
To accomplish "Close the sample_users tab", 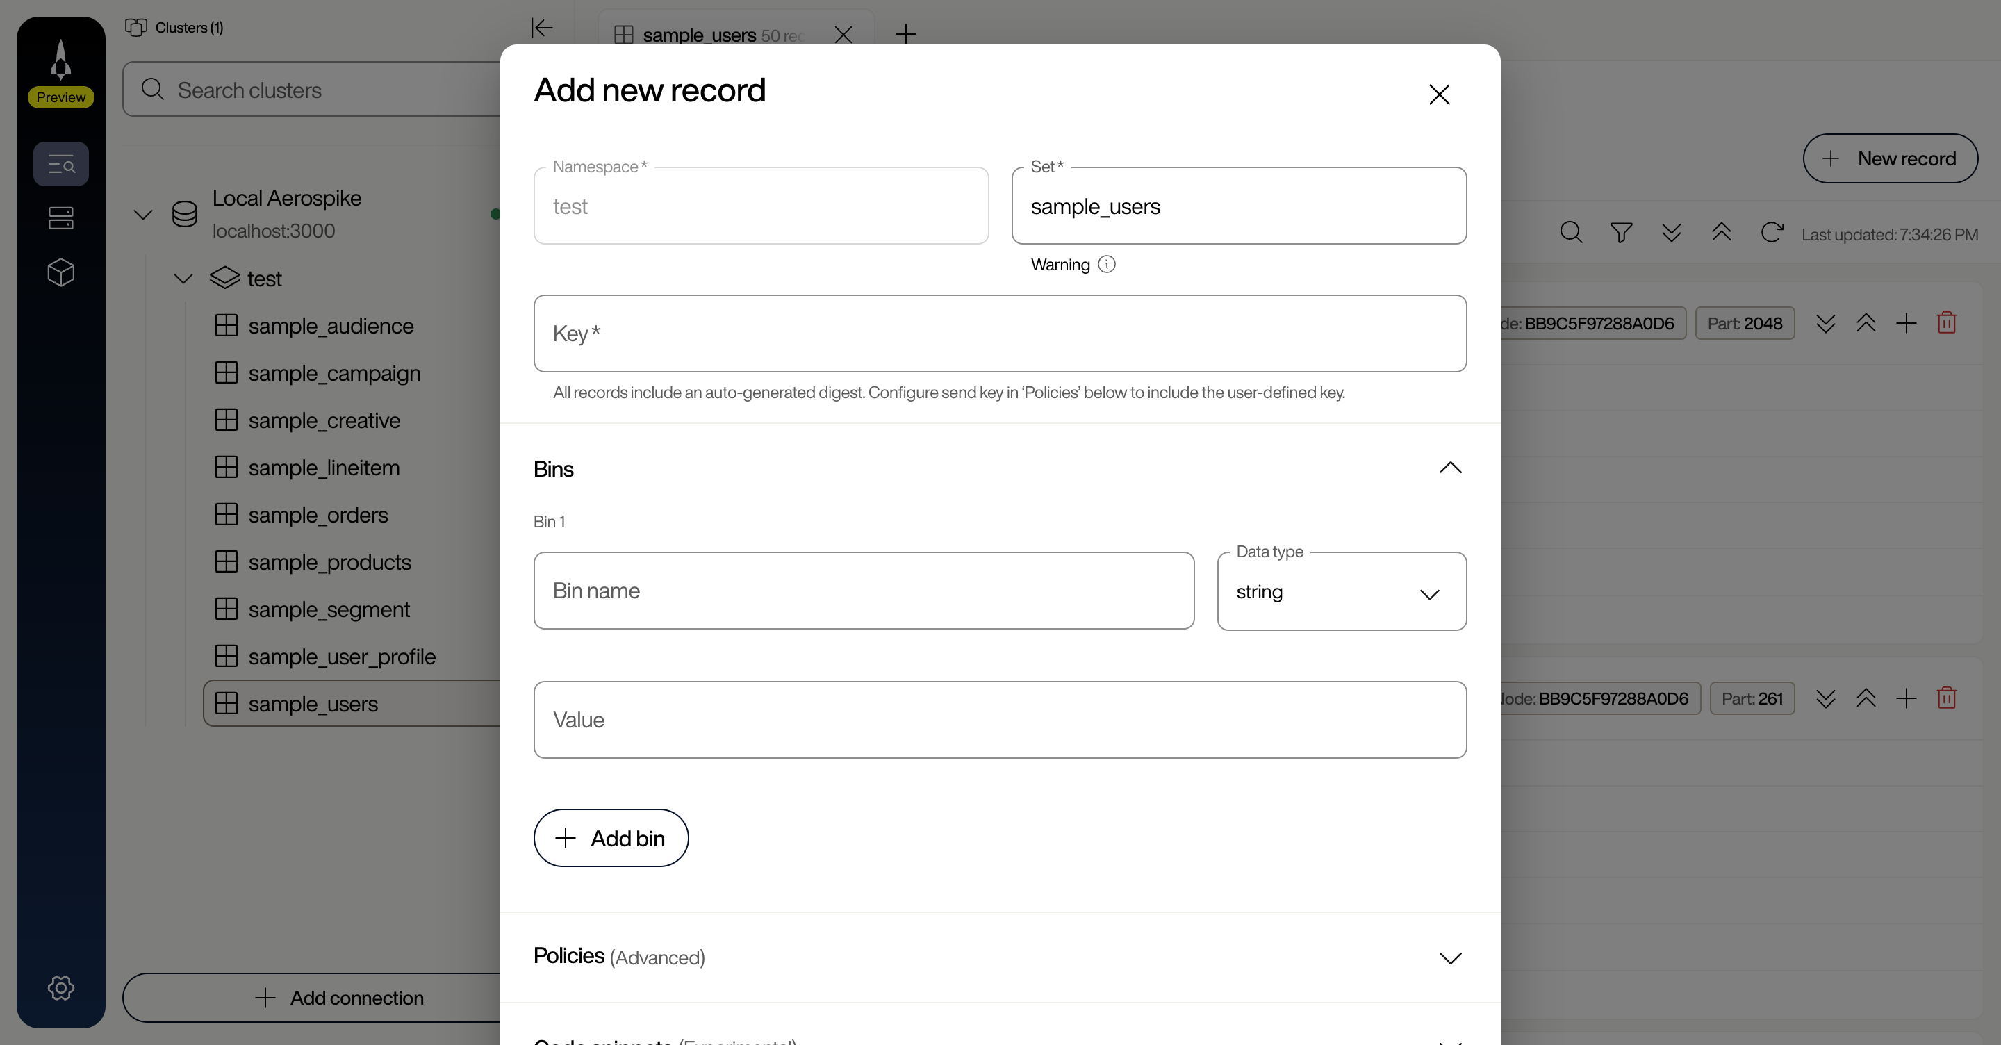I will [843, 35].
